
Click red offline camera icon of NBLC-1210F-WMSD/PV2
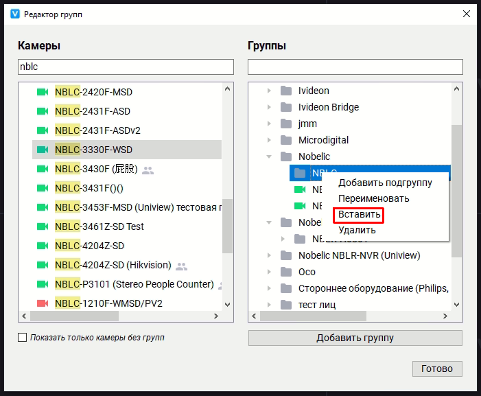43,303
